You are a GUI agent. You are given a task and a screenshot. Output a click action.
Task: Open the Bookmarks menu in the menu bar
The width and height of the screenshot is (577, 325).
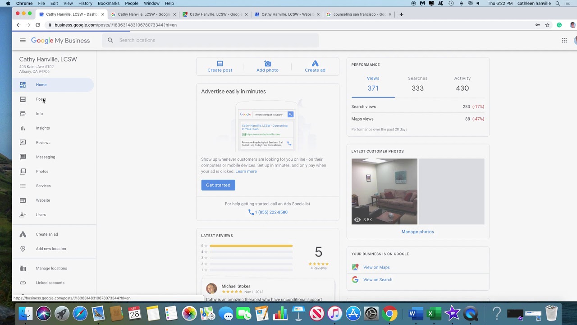click(109, 3)
